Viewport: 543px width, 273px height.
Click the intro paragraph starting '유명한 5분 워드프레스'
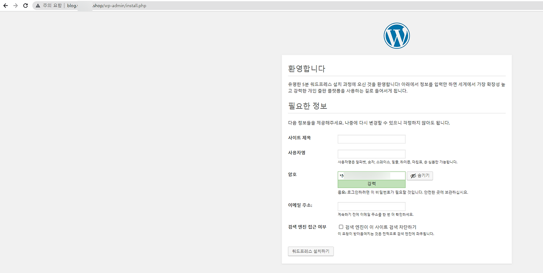coord(397,88)
